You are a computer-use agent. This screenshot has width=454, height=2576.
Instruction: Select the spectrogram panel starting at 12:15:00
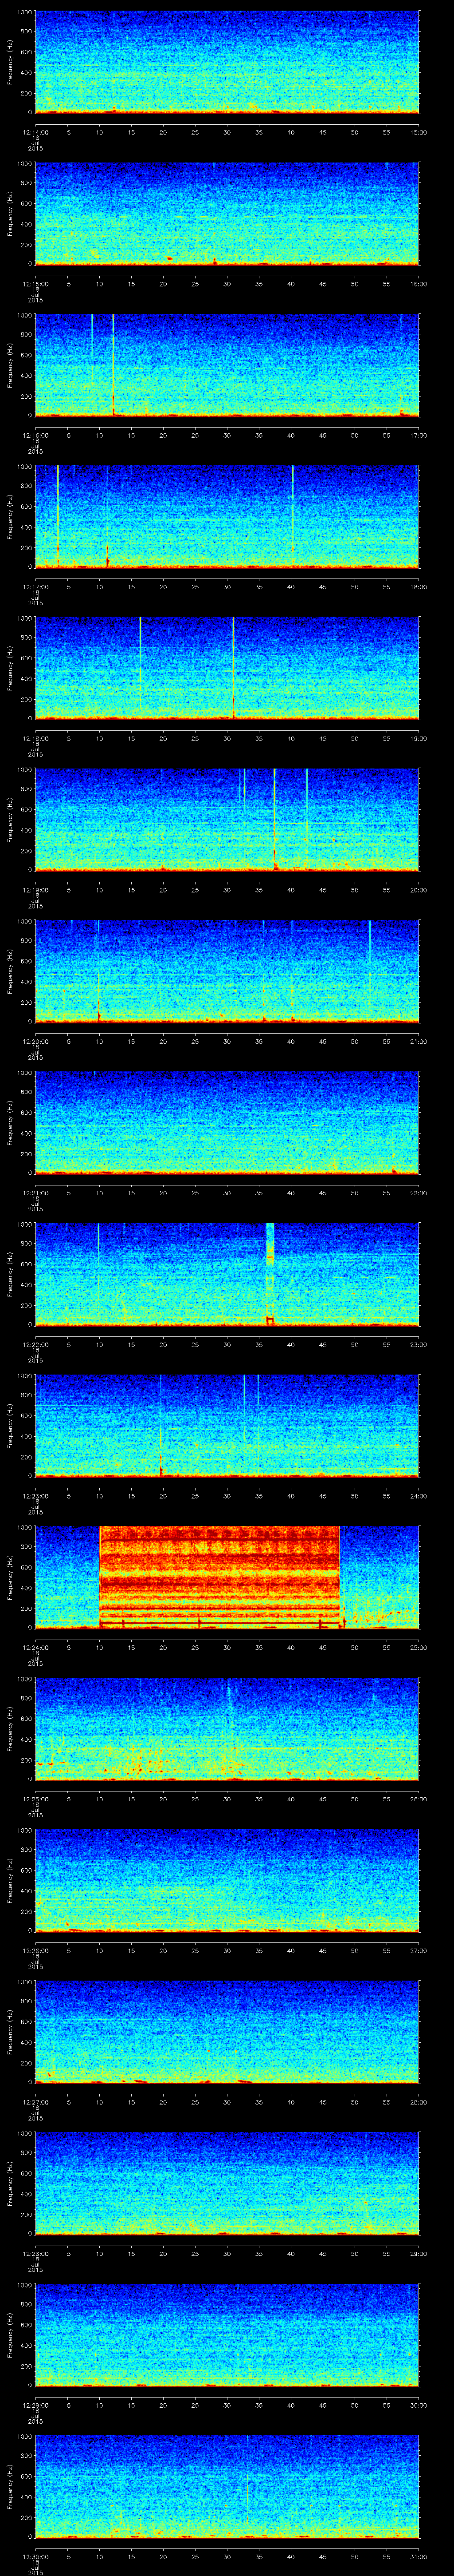[x=227, y=213]
